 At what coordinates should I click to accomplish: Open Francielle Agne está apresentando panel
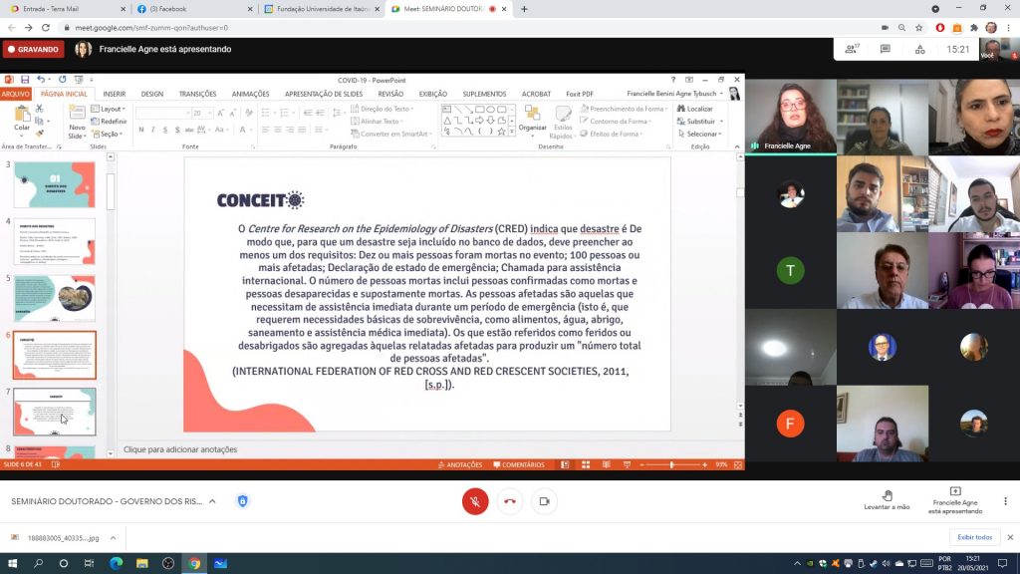pos(954,500)
